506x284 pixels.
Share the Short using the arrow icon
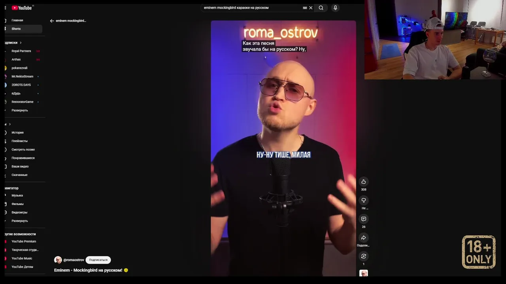click(364, 237)
